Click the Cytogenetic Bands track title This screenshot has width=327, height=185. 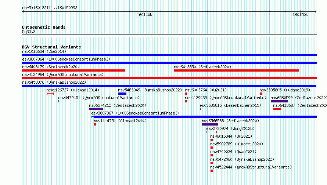[44, 27]
